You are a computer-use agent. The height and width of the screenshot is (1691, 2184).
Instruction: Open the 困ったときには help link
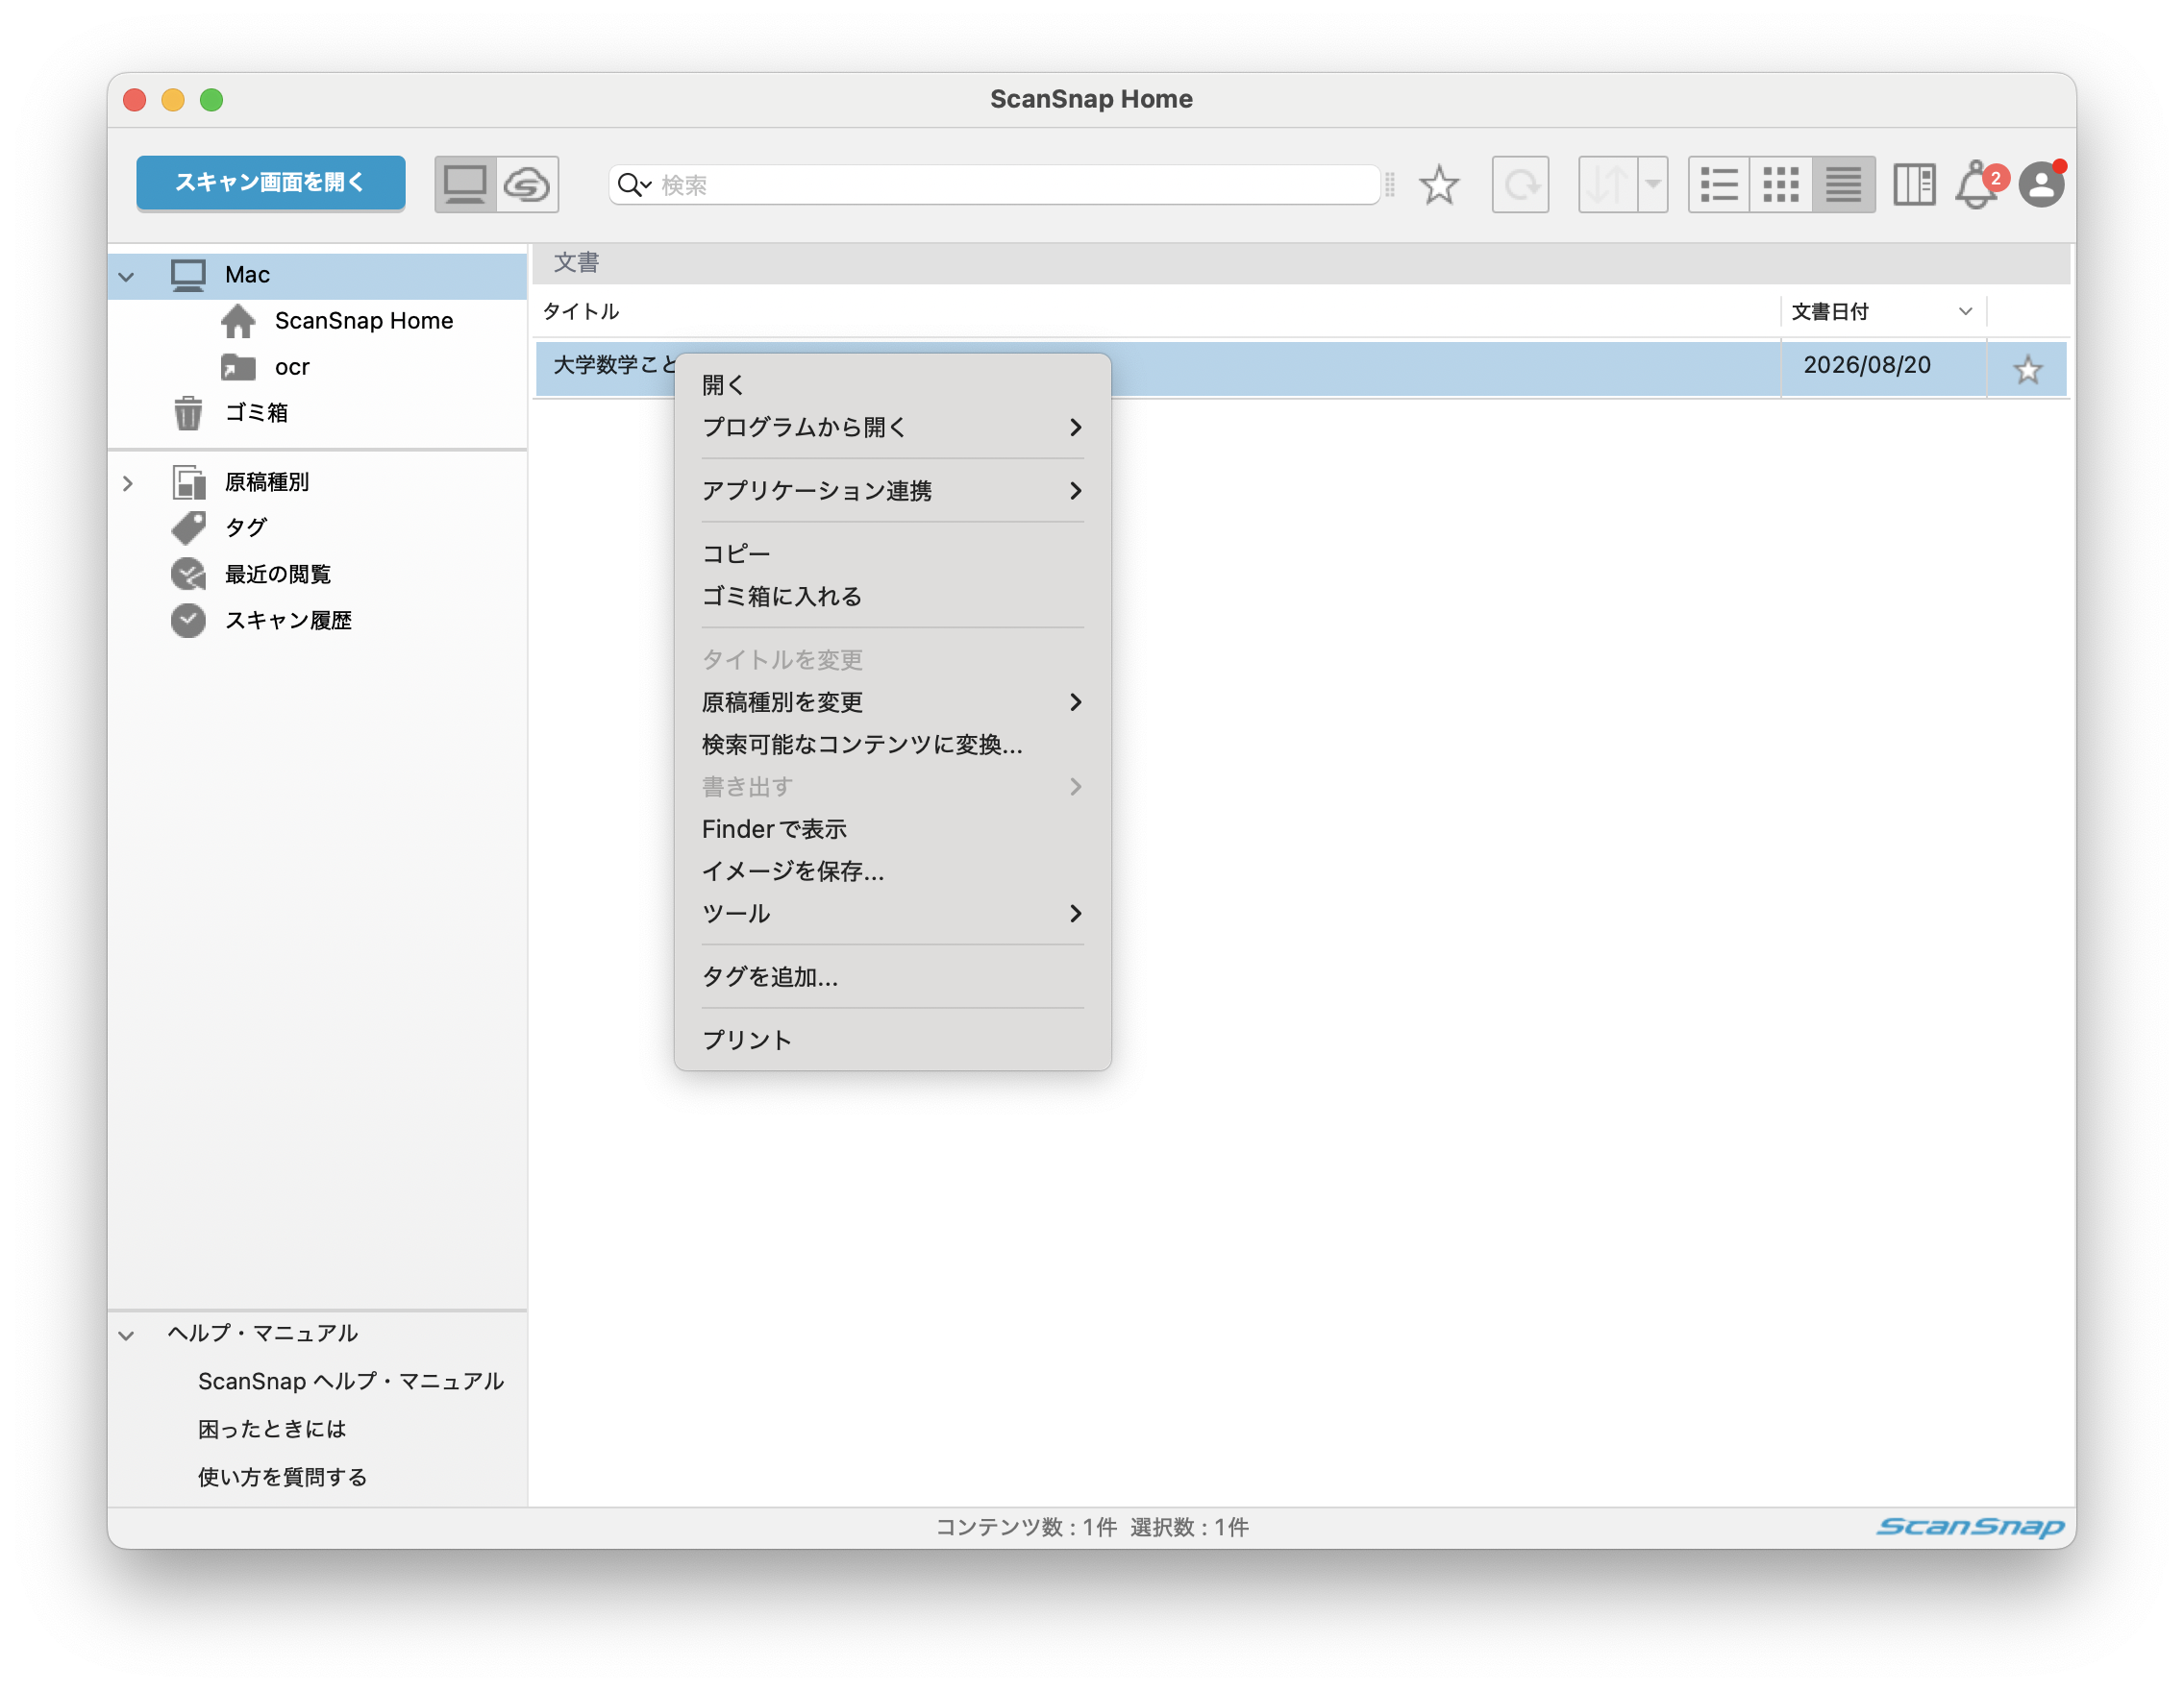(272, 1429)
